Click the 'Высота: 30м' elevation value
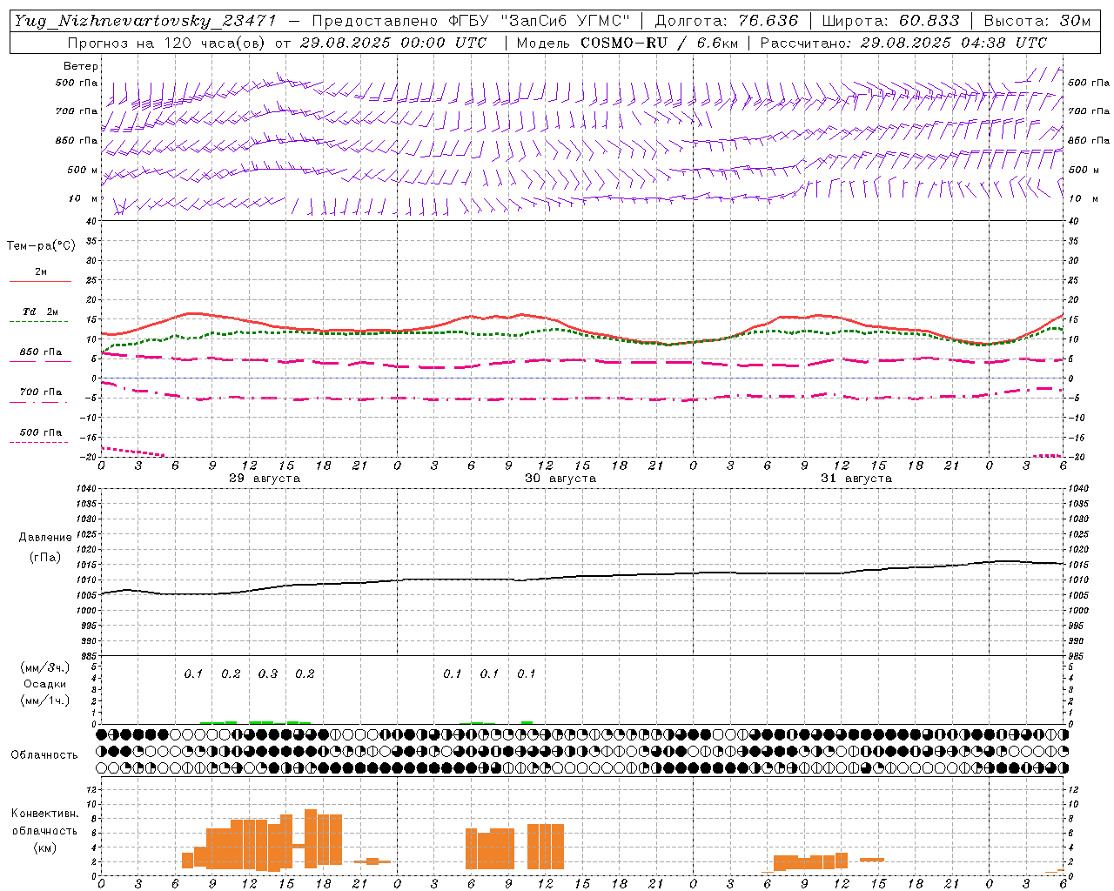 (x=1037, y=21)
